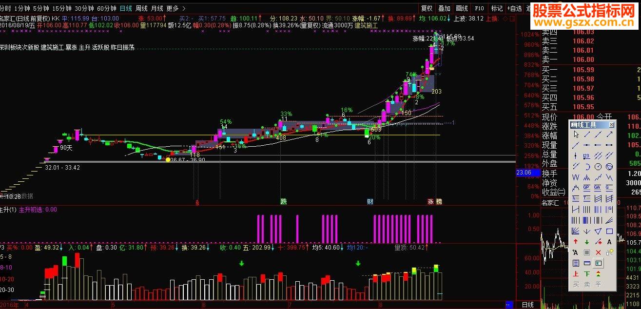Click the list document icon in drawing tools
This screenshot has height=309, width=641.
[x=576, y=262]
